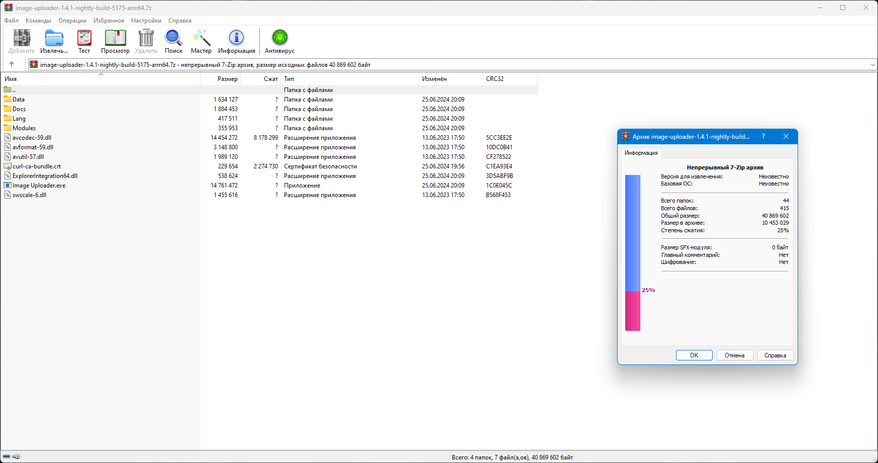Select the Docs folder icon
878x463 pixels.
8,109
